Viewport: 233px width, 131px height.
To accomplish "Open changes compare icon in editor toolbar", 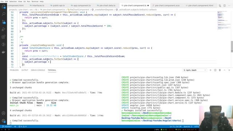I will [220, 5].
